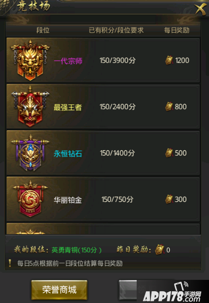The height and width of the screenshot is (303, 209).
Task: Click the 永恒钻石 purple banner badge
Action: click(30, 153)
